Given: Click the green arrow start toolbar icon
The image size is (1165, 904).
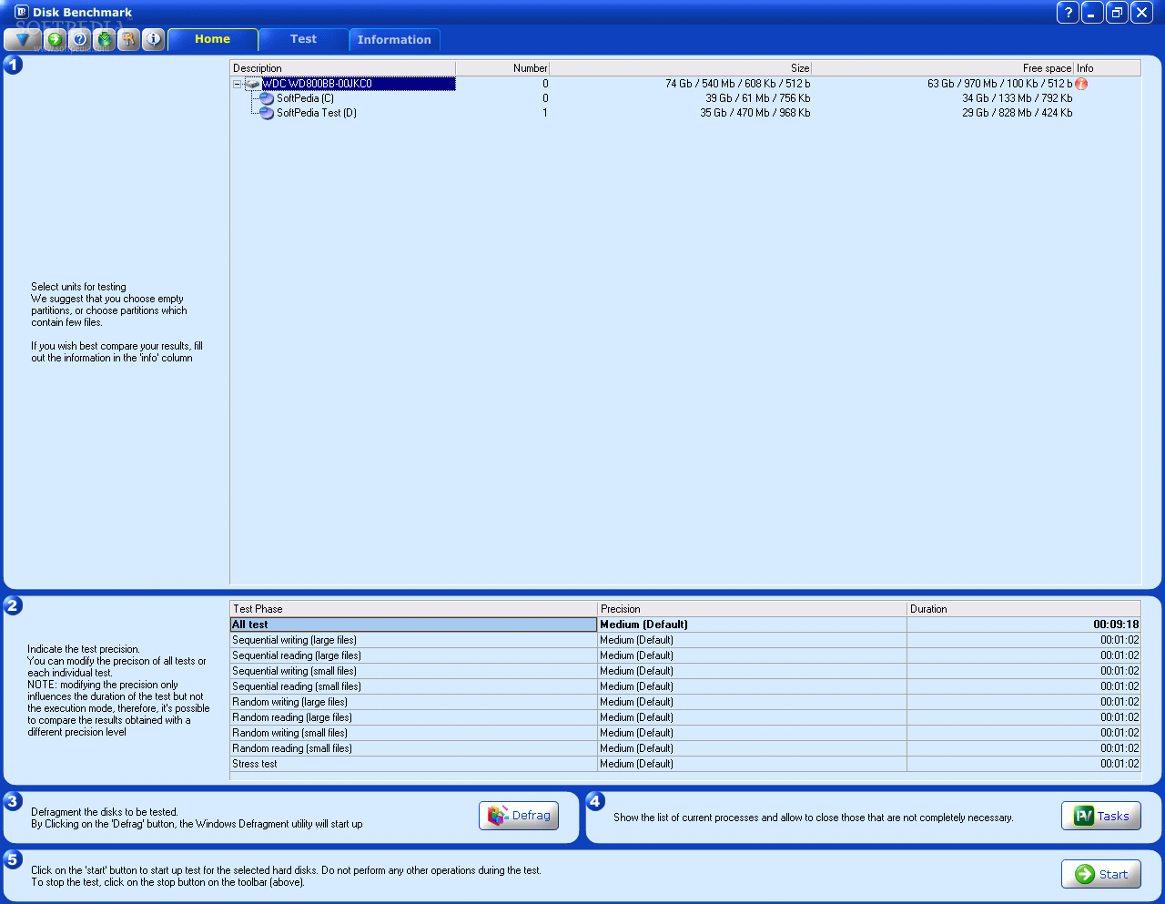Looking at the screenshot, I should click(x=56, y=39).
